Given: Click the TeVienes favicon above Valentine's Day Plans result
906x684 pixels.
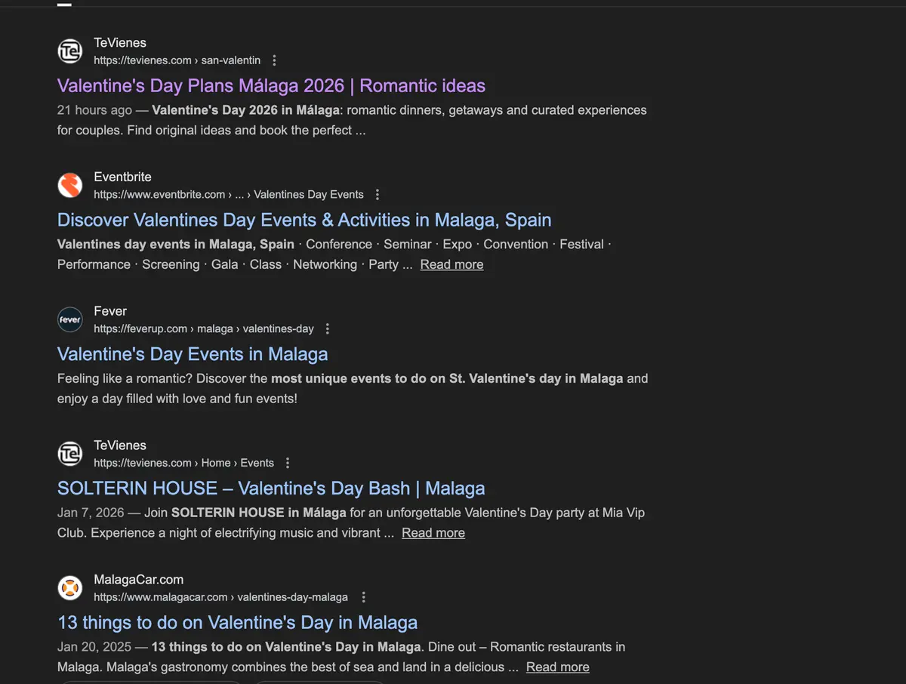Looking at the screenshot, I should pyautogui.click(x=70, y=51).
